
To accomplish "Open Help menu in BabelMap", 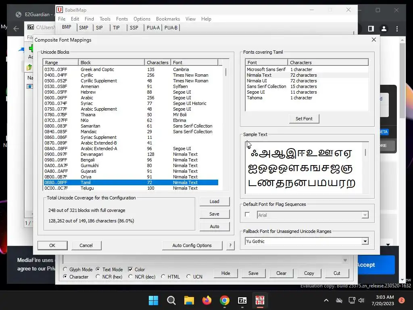I will [x=206, y=19].
